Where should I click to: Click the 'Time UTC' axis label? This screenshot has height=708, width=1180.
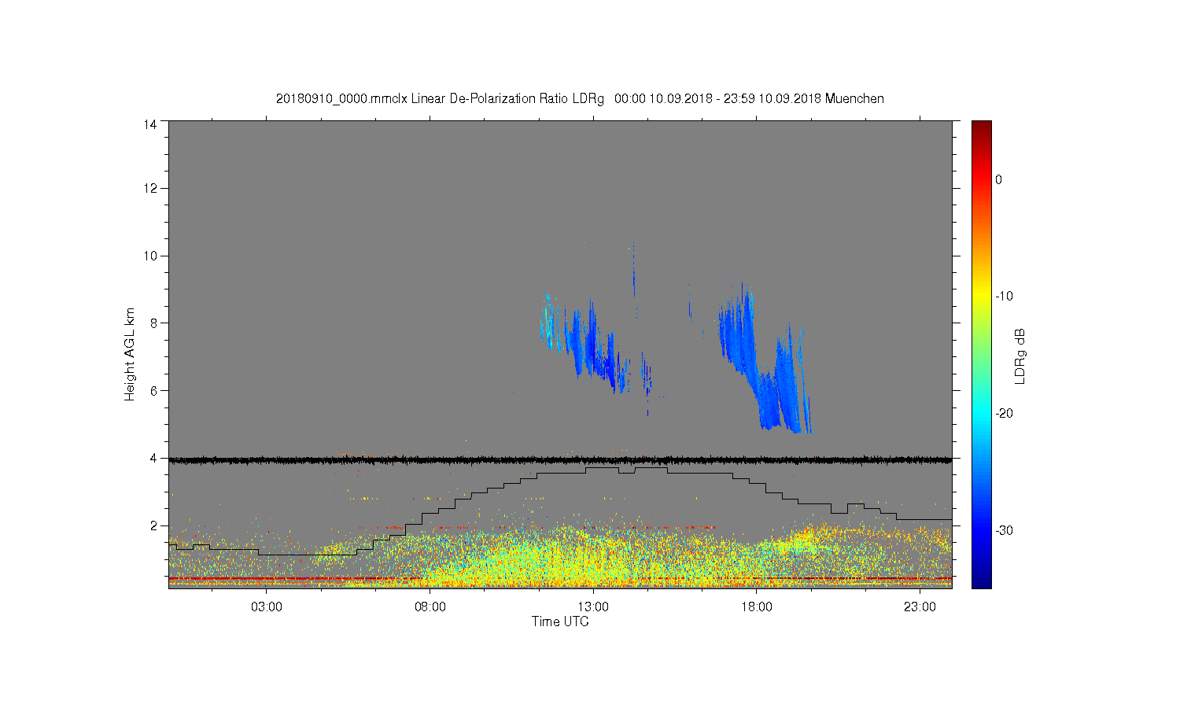coord(560,621)
